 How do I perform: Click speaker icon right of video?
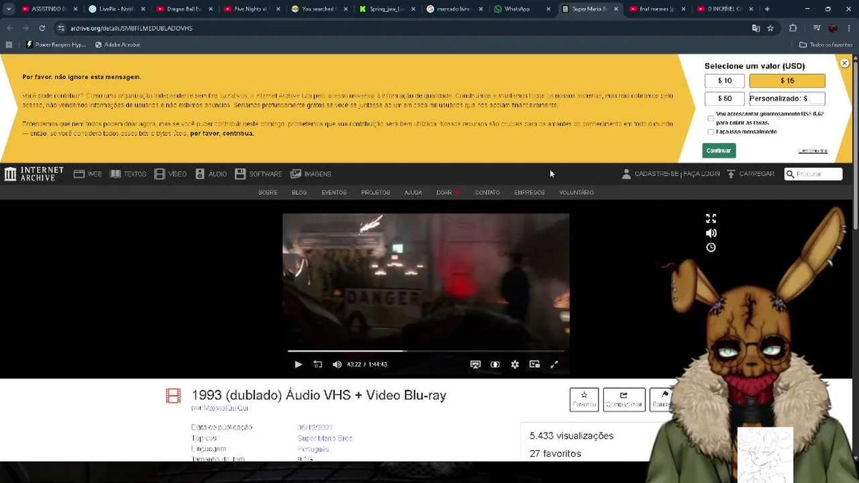pos(711,233)
